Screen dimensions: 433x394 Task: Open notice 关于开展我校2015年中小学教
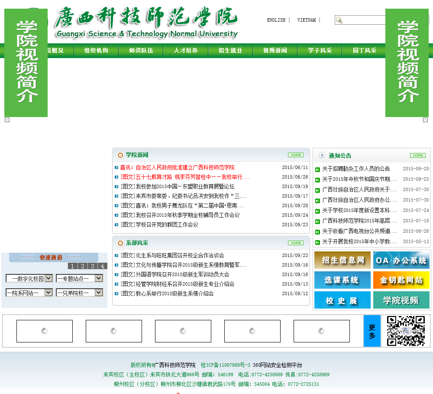point(359,242)
